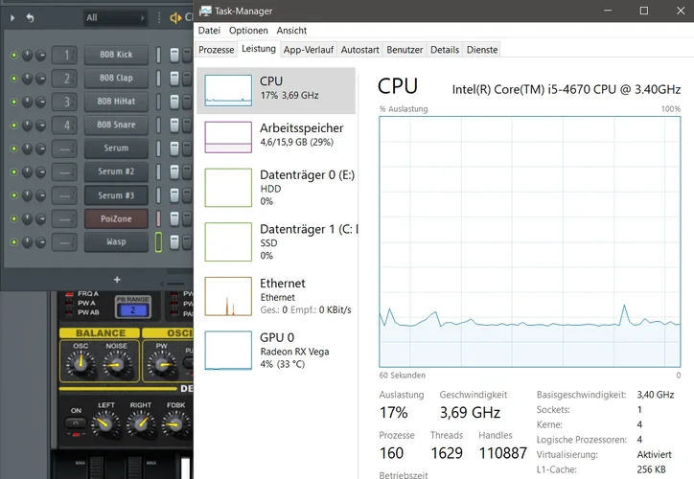The width and height of the screenshot is (694, 479).
Task: Click the CPU usage graph
Action: click(x=530, y=242)
